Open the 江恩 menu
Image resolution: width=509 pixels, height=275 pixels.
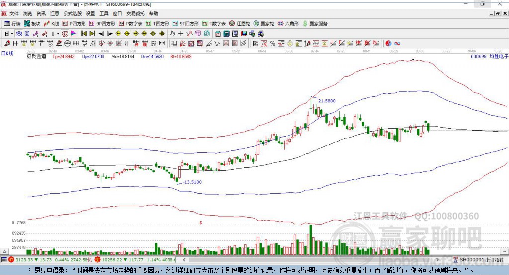[x=55, y=13]
